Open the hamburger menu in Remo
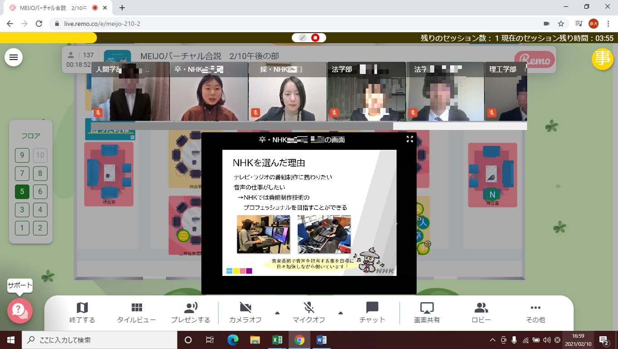618x349 pixels. coord(14,57)
